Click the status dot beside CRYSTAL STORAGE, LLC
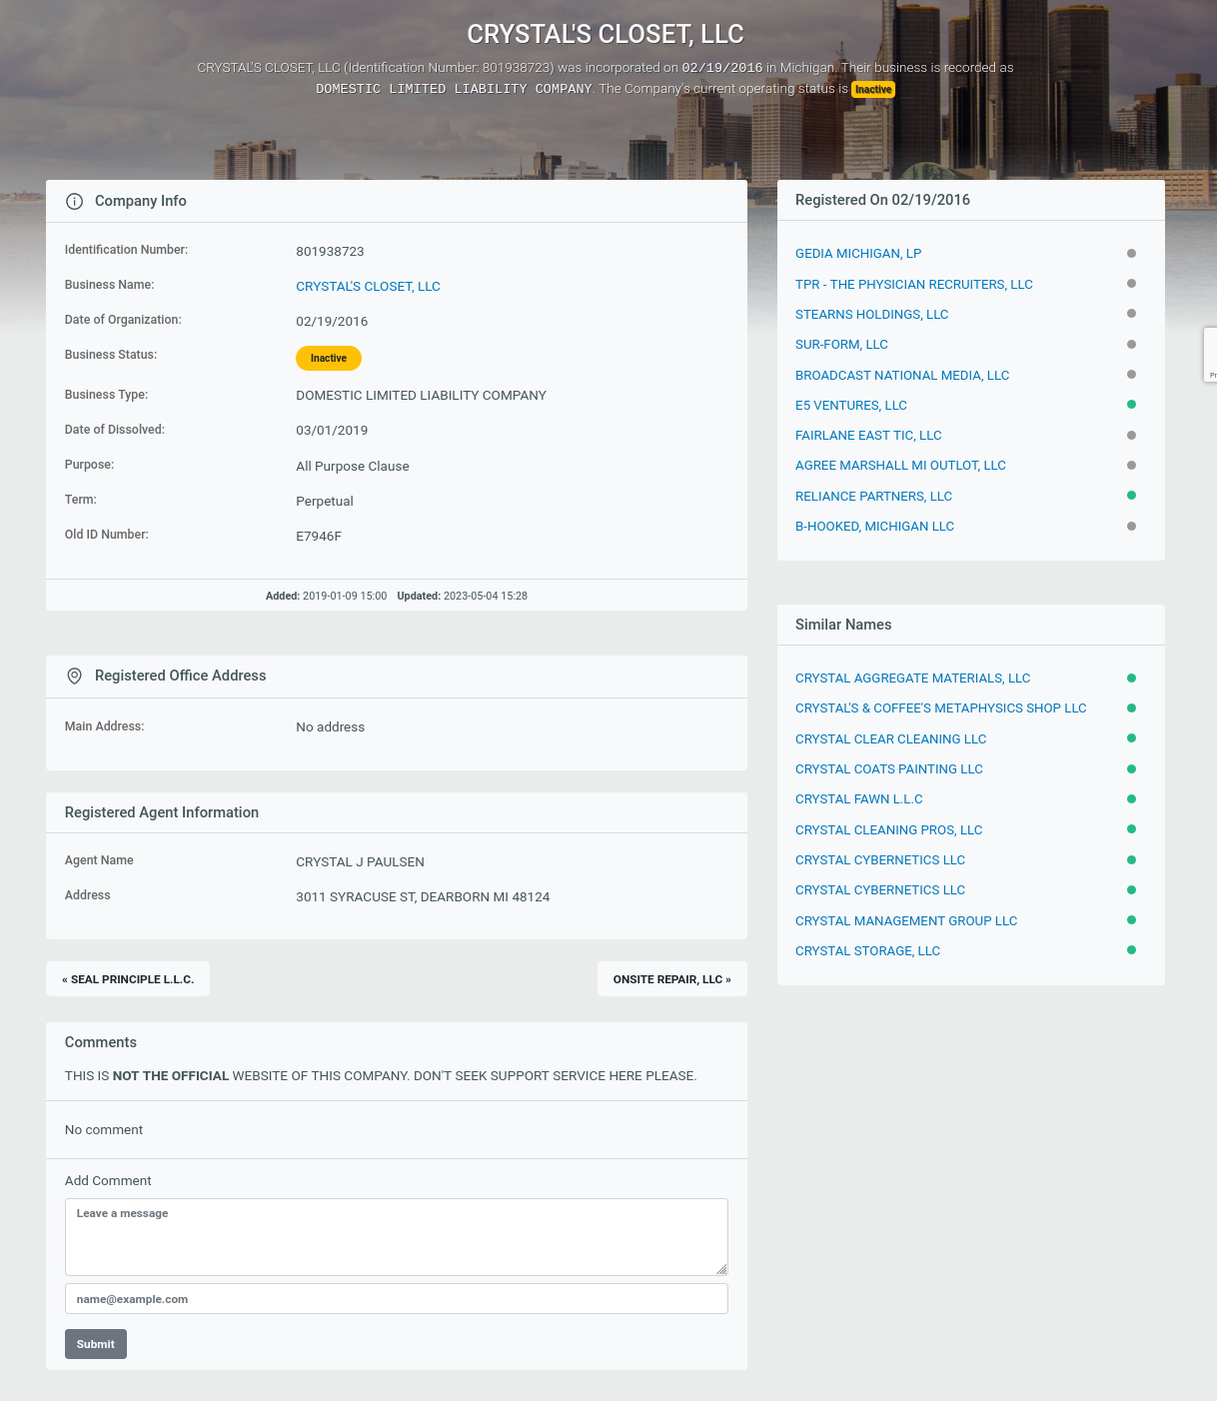This screenshot has height=1401, width=1217. (1131, 950)
